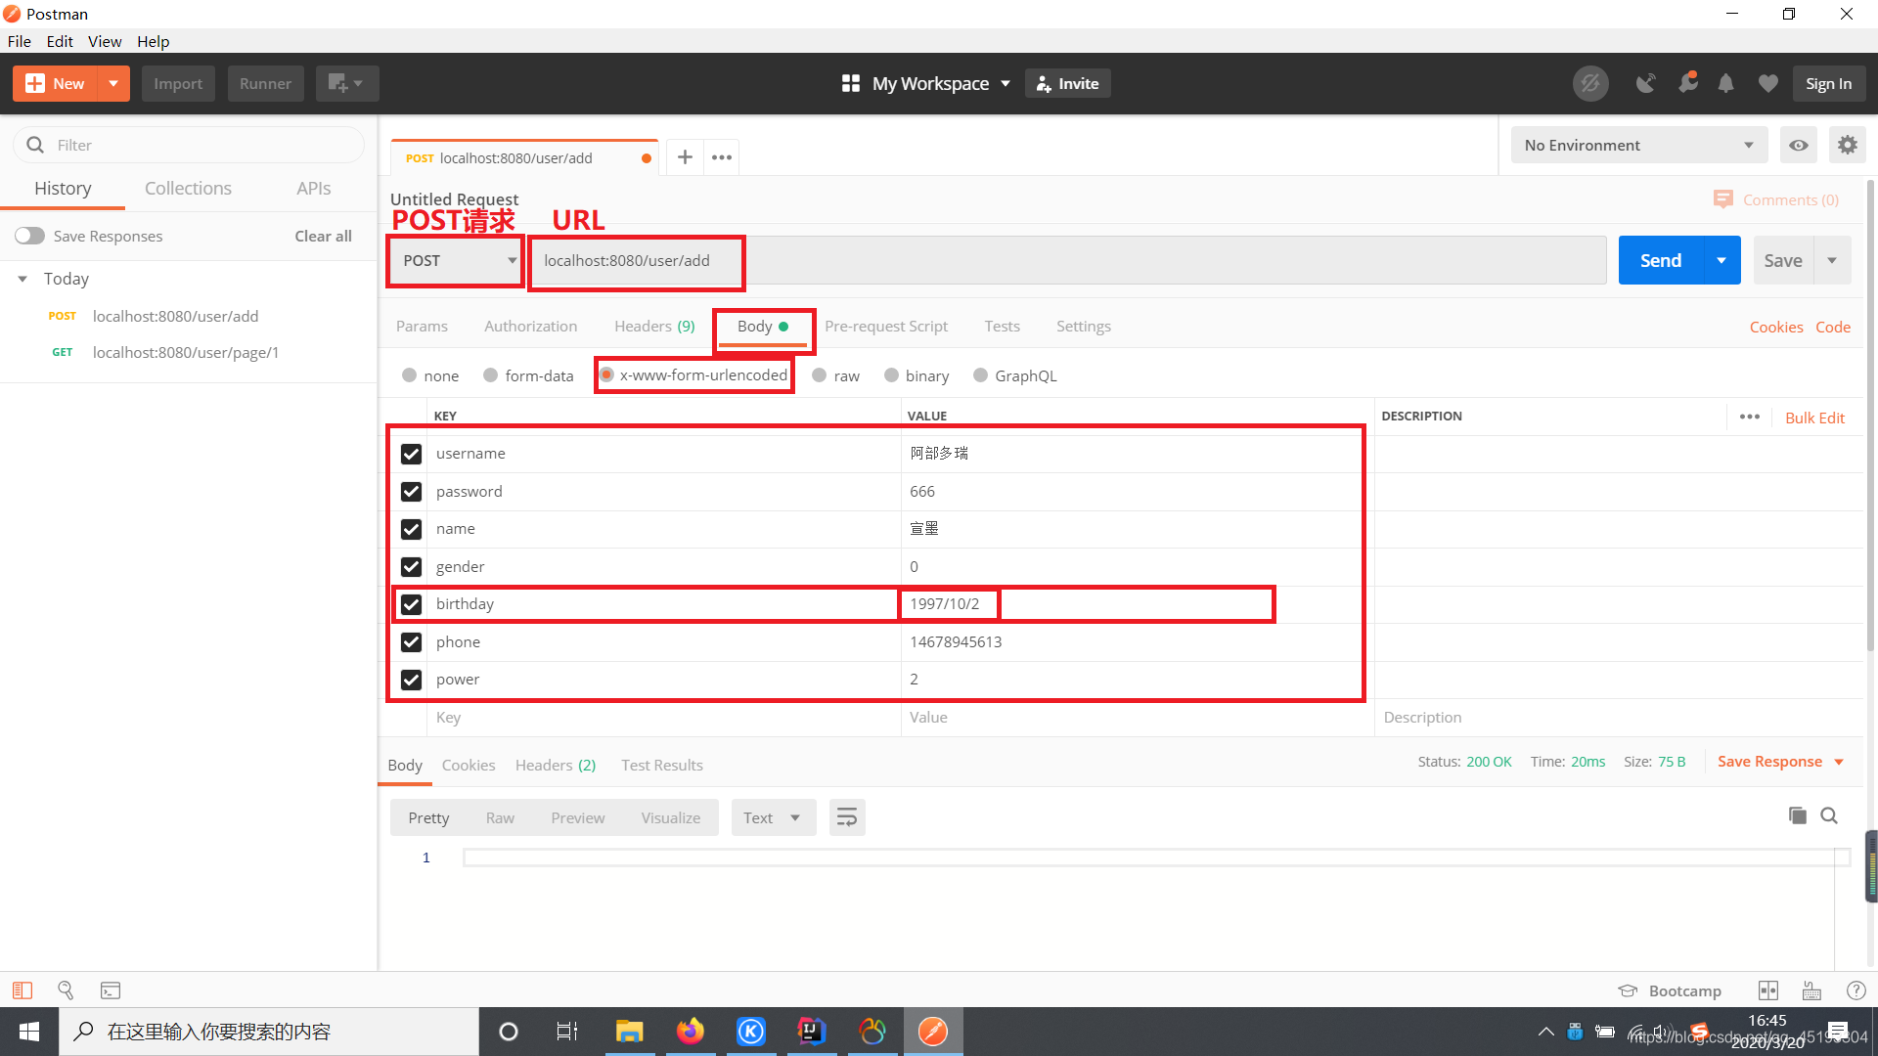
Task: Collapse the Today history group
Action: 22,279
